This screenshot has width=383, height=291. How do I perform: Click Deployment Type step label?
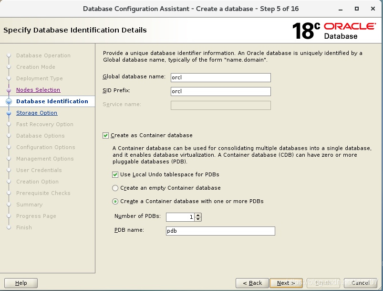point(40,78)
